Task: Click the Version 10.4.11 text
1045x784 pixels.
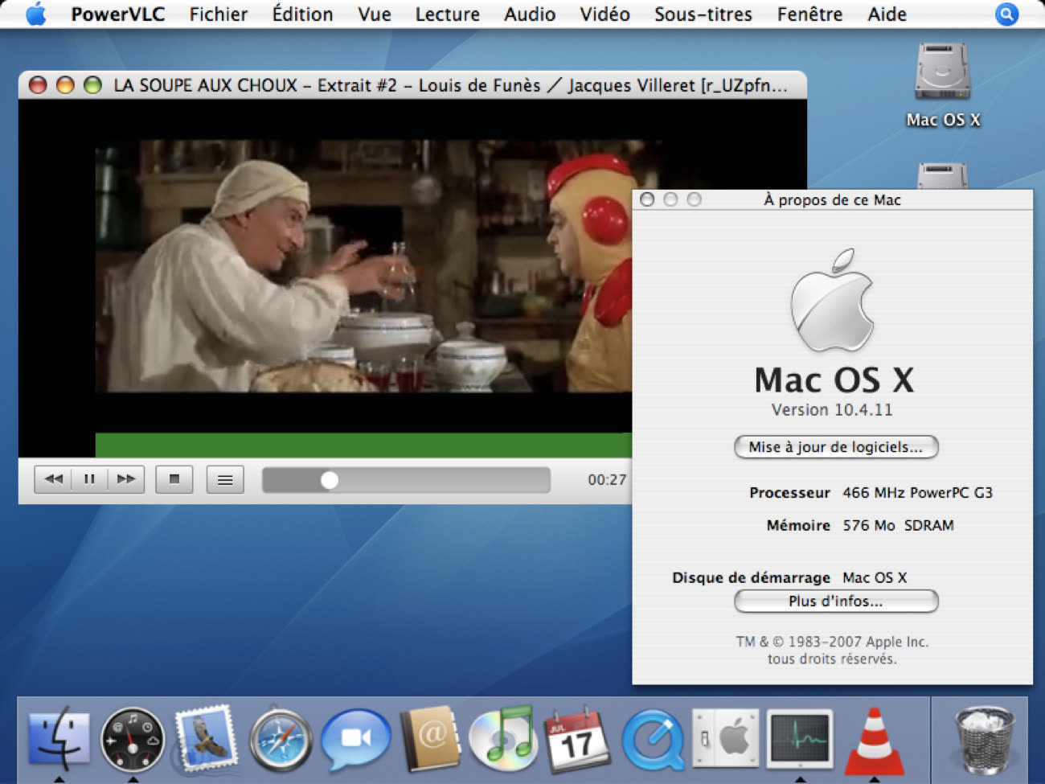Action: 832,409
